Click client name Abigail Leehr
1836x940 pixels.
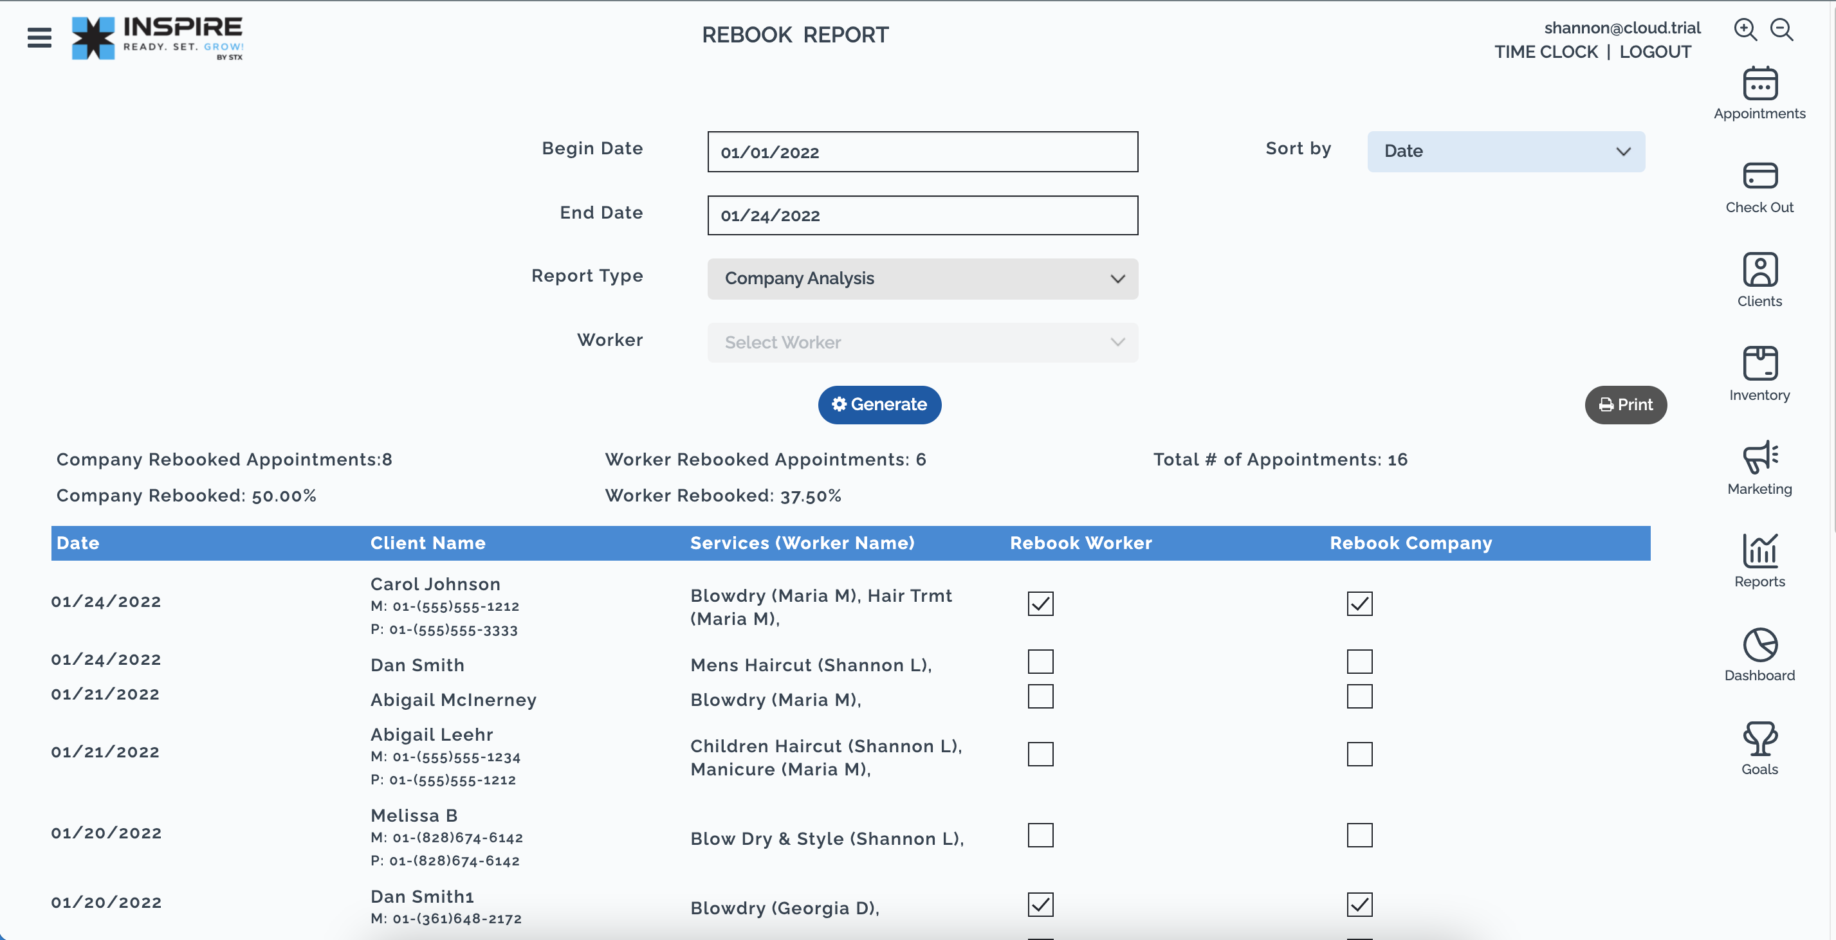click(x=431, y=734)
